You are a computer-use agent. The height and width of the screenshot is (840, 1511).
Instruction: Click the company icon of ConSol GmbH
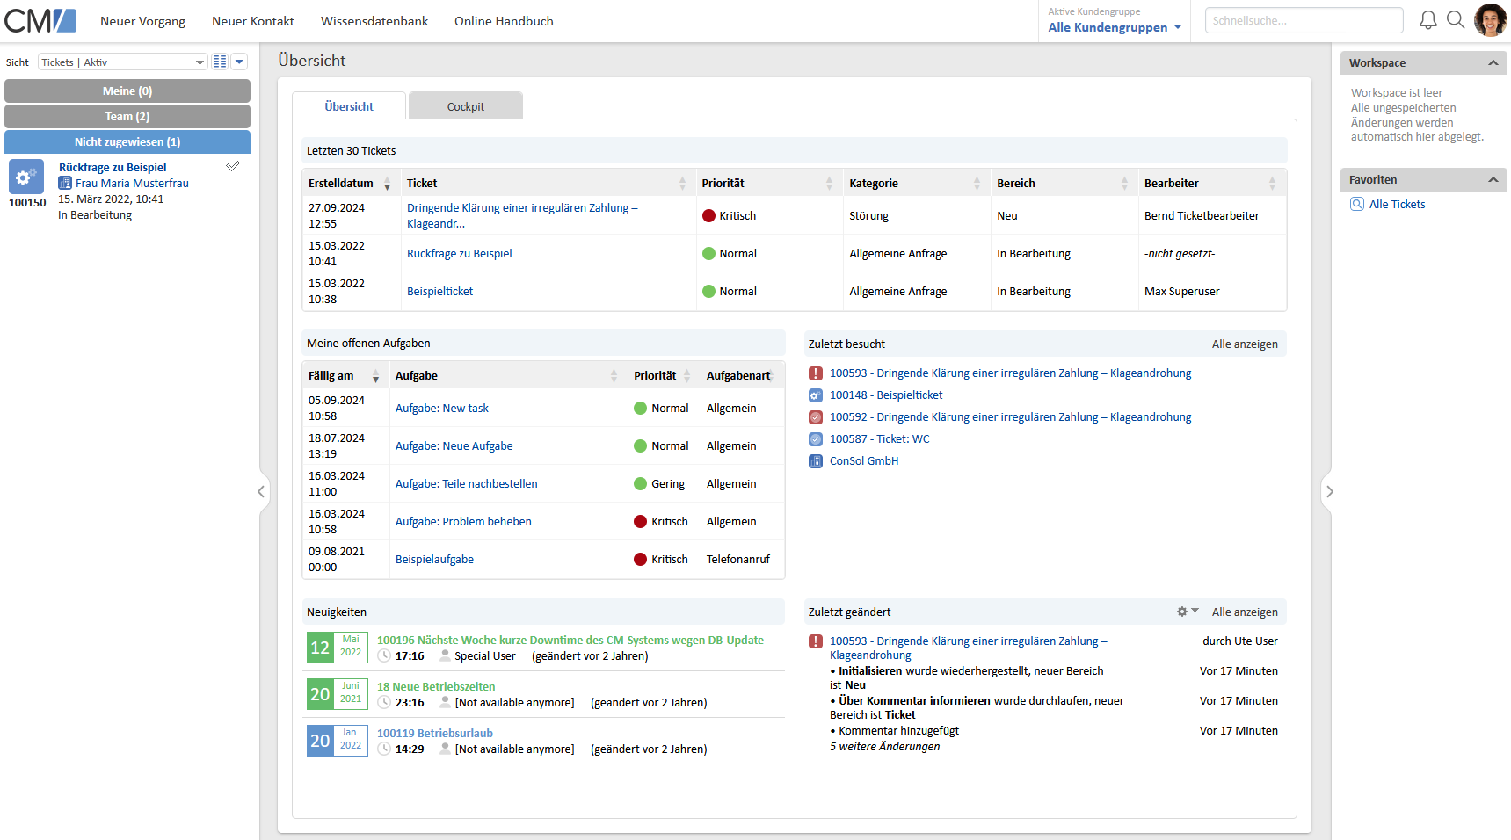(x=816, y=461)
